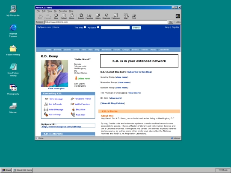Image resolution: width=231 pixels, height=173 pixels.
Task: Open the Mail toolbar icon
Action: (126, 16)
